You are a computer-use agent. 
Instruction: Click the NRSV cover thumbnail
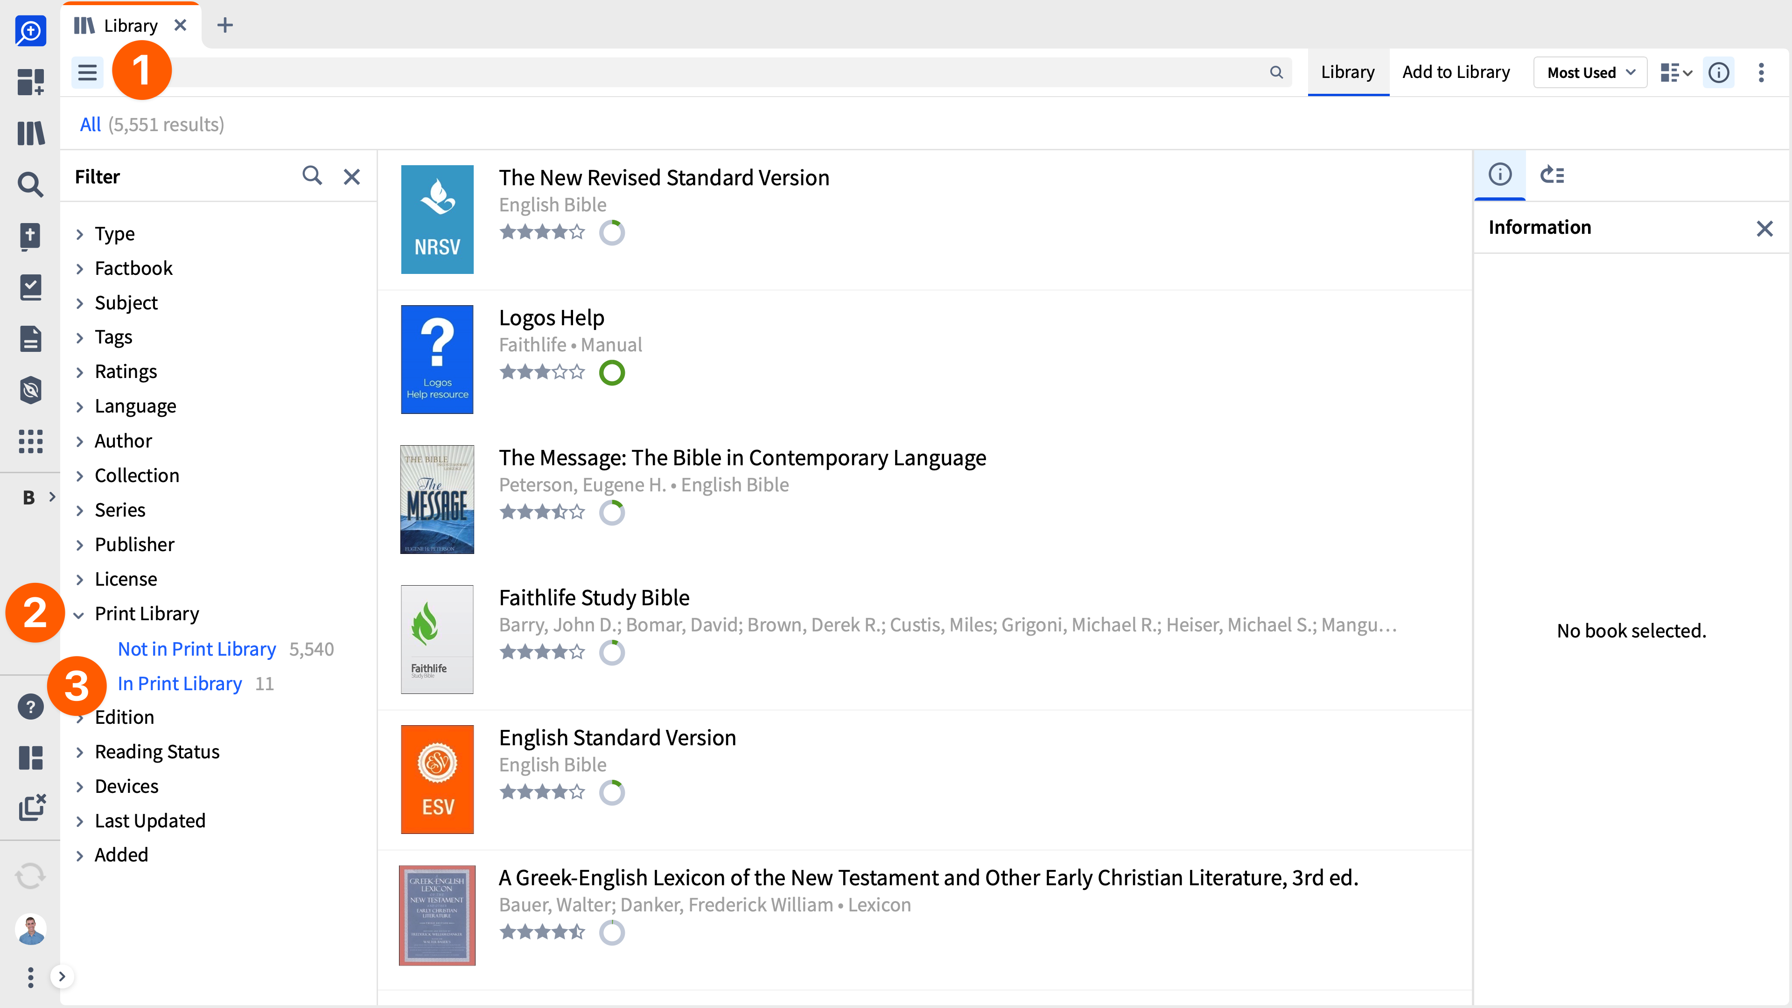click(438, 219)
